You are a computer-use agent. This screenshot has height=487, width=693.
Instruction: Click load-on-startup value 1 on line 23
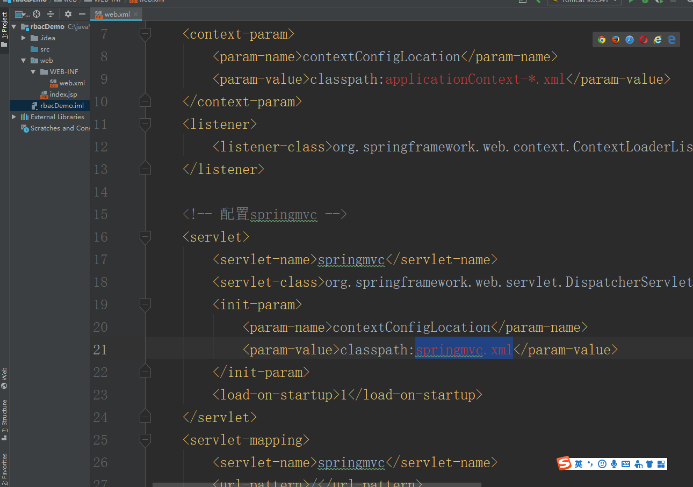344,395
